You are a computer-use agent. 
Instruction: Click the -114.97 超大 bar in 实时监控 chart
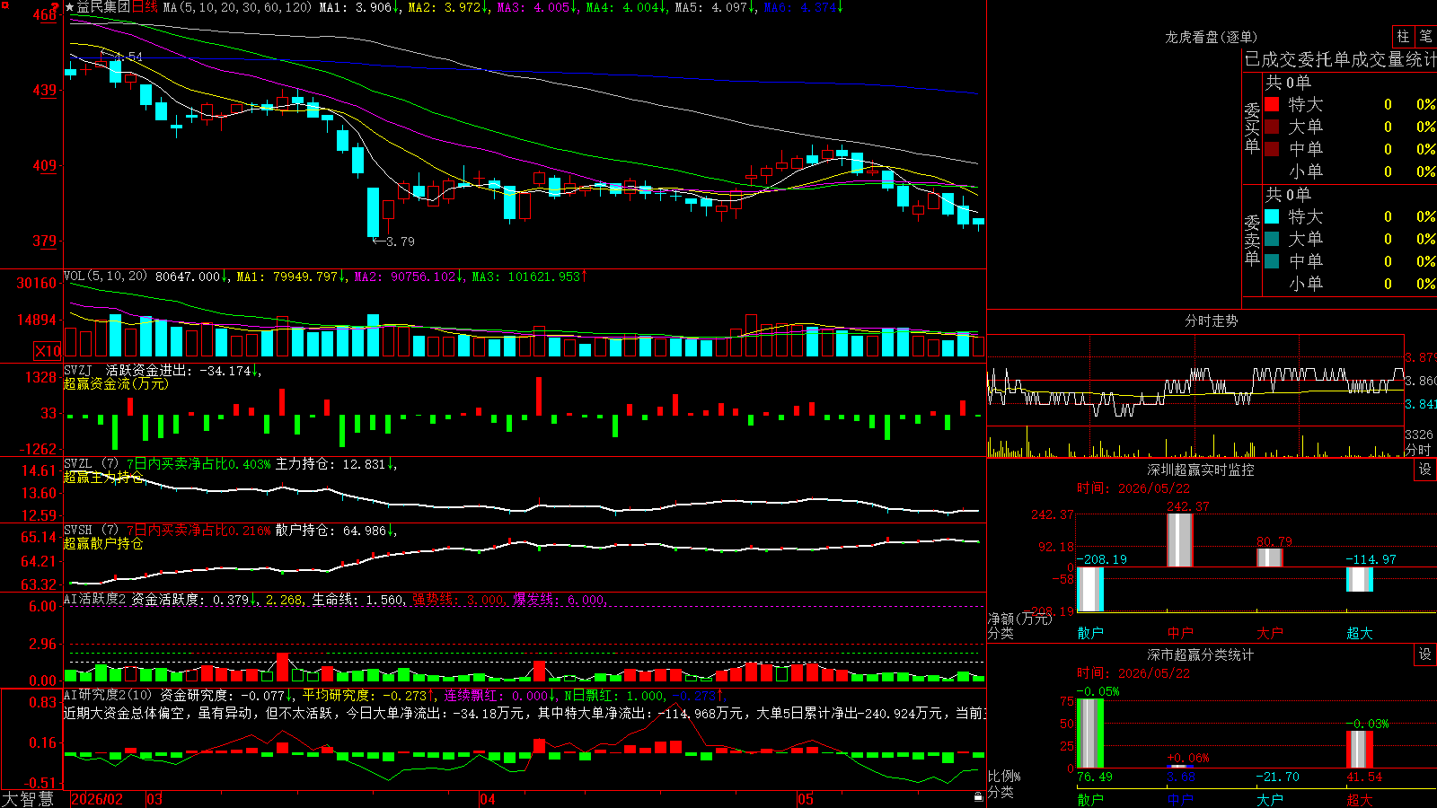(x=1360, y=579)
